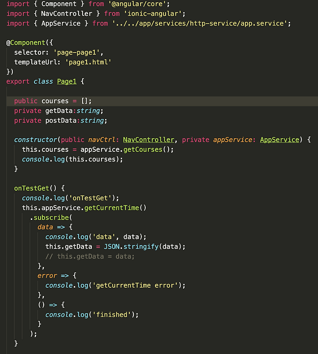Click the 'ionic-angular' import string
The height and width of the screenshot is (354, 318).
click(x=153, y=14)
